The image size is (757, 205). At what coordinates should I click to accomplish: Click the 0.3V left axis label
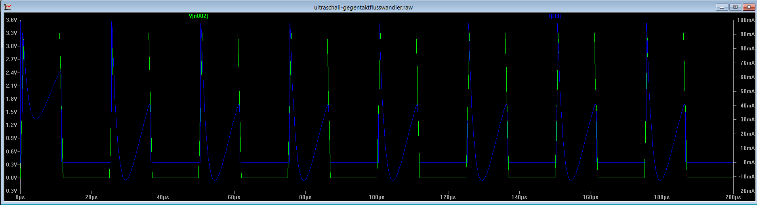(x=11, y=165)
